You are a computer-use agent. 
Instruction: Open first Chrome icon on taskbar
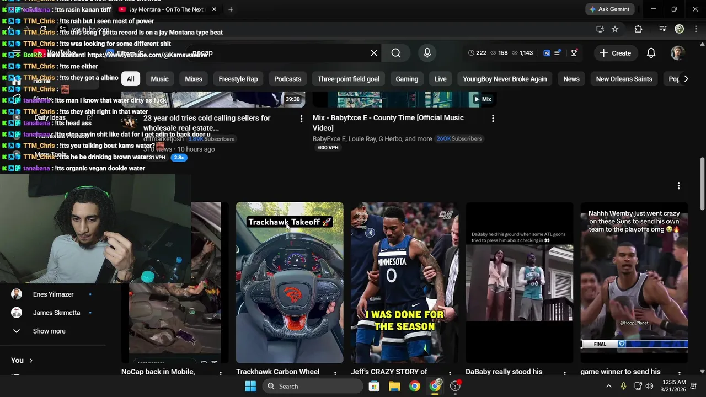[415, 386]
